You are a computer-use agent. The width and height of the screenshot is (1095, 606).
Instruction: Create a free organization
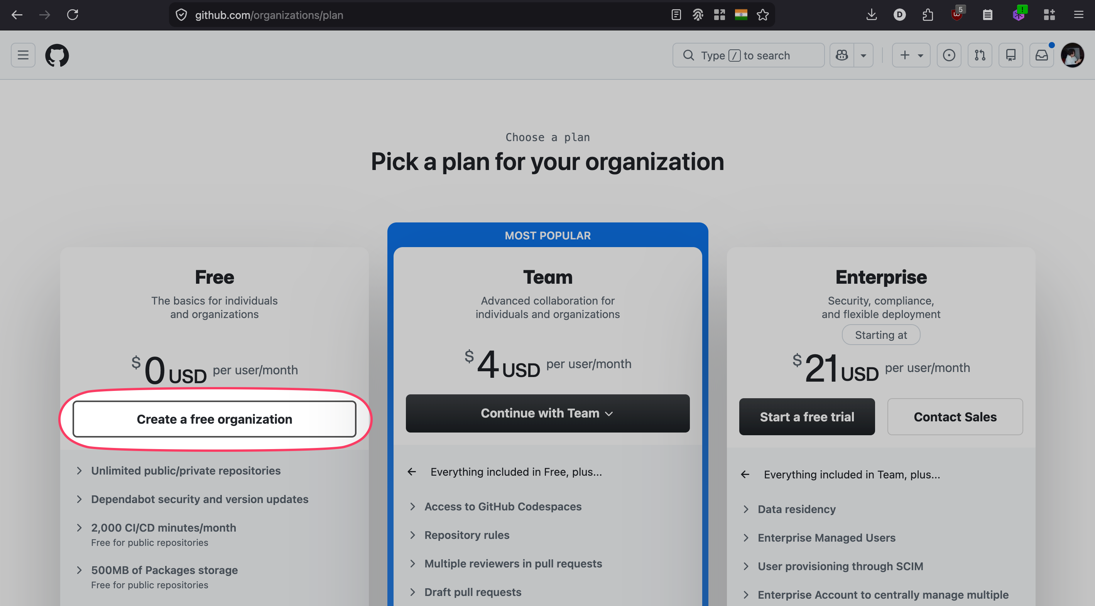(x=214, y=419)
